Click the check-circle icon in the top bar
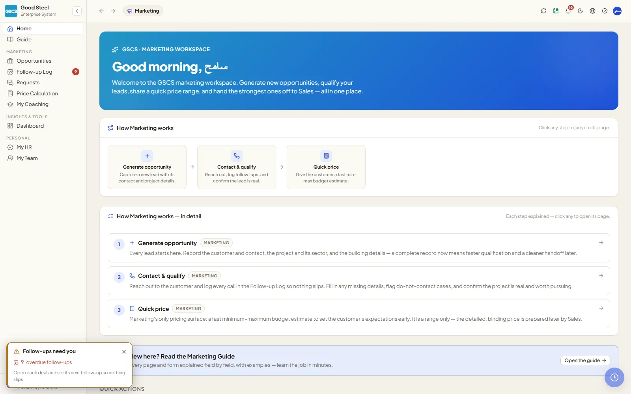Image resolution: width=631 pixels, height=394 pixels. 605,11
